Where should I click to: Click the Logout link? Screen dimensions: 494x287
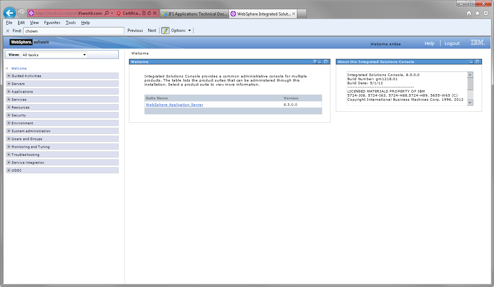(x=452, y=43)
